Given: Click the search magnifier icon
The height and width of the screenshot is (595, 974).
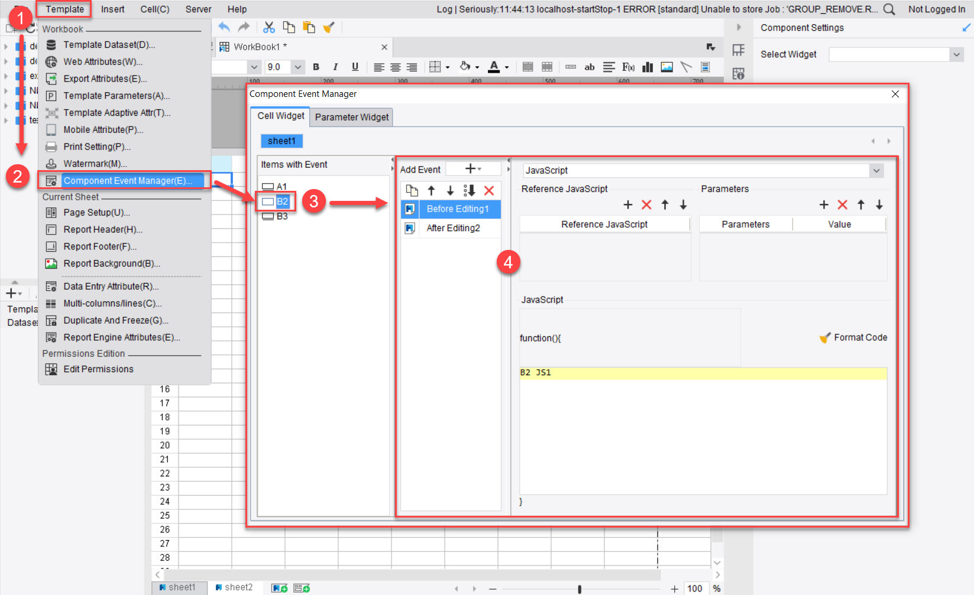Looking at the screenshot, I should pyautogui.click(x=889, y=9).
